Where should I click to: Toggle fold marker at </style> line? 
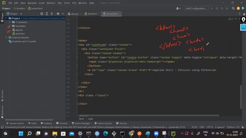click(77, 28)
